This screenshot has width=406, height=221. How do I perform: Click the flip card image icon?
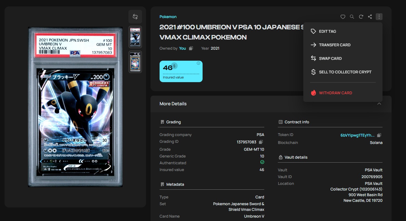pos(135,17)
